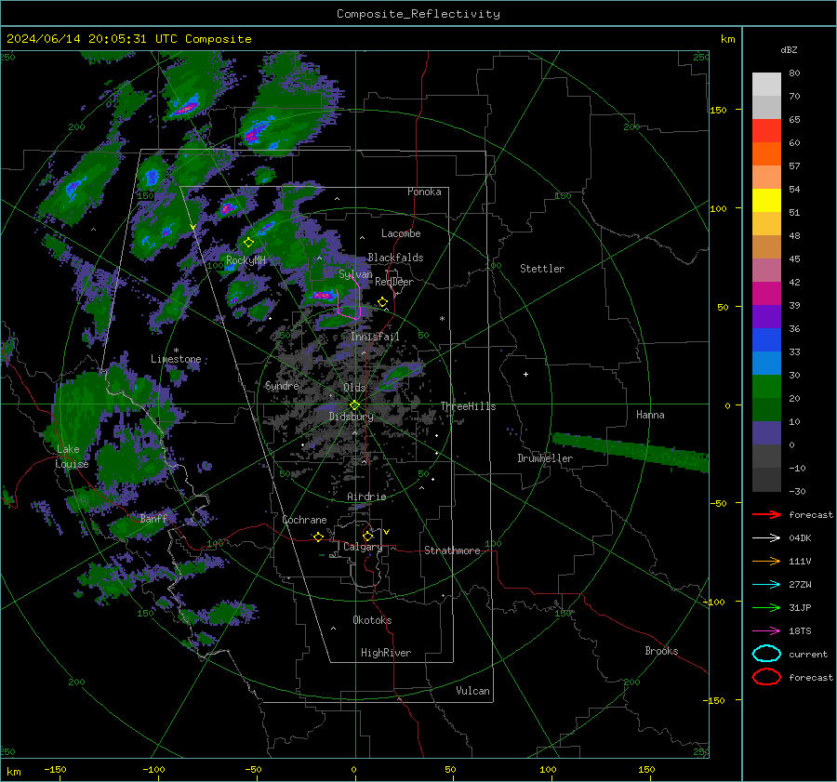Image resolution: width=837 pixels, height=782 pixels.
Task: Click the Blackfalds label
Action: tap(395, 258)
